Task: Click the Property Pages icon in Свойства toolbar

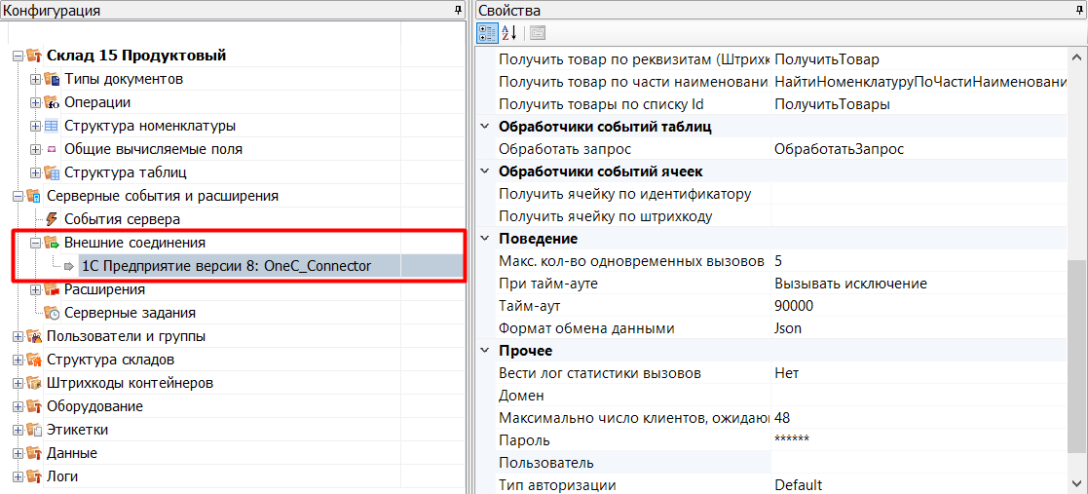Action: [x=538, y=32]
